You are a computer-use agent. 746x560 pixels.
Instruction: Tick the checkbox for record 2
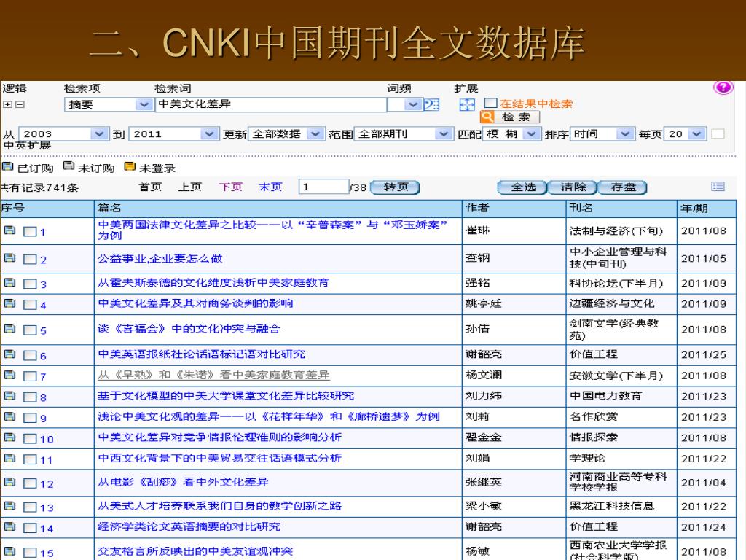pyautogui.click(x=30, y=260)
